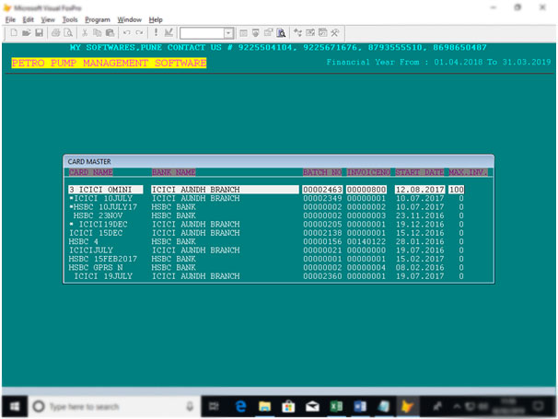This screenshot has height=419, width=558.
Task: Open the Class Browser toolbar icon
Action: (x=297, y=33)
